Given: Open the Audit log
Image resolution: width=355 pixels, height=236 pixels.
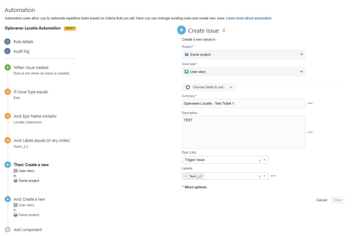Looking at the screenshot, I should pyautogui.click(x=21, y=51).
